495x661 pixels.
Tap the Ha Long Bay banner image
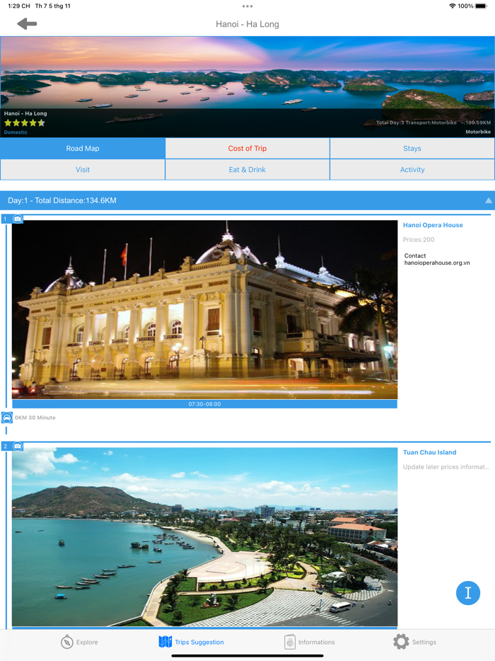pyautogui.click(x=248, y=87)
